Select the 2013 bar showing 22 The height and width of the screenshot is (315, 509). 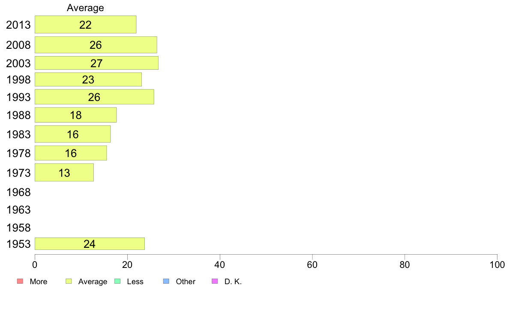[85, 24]
